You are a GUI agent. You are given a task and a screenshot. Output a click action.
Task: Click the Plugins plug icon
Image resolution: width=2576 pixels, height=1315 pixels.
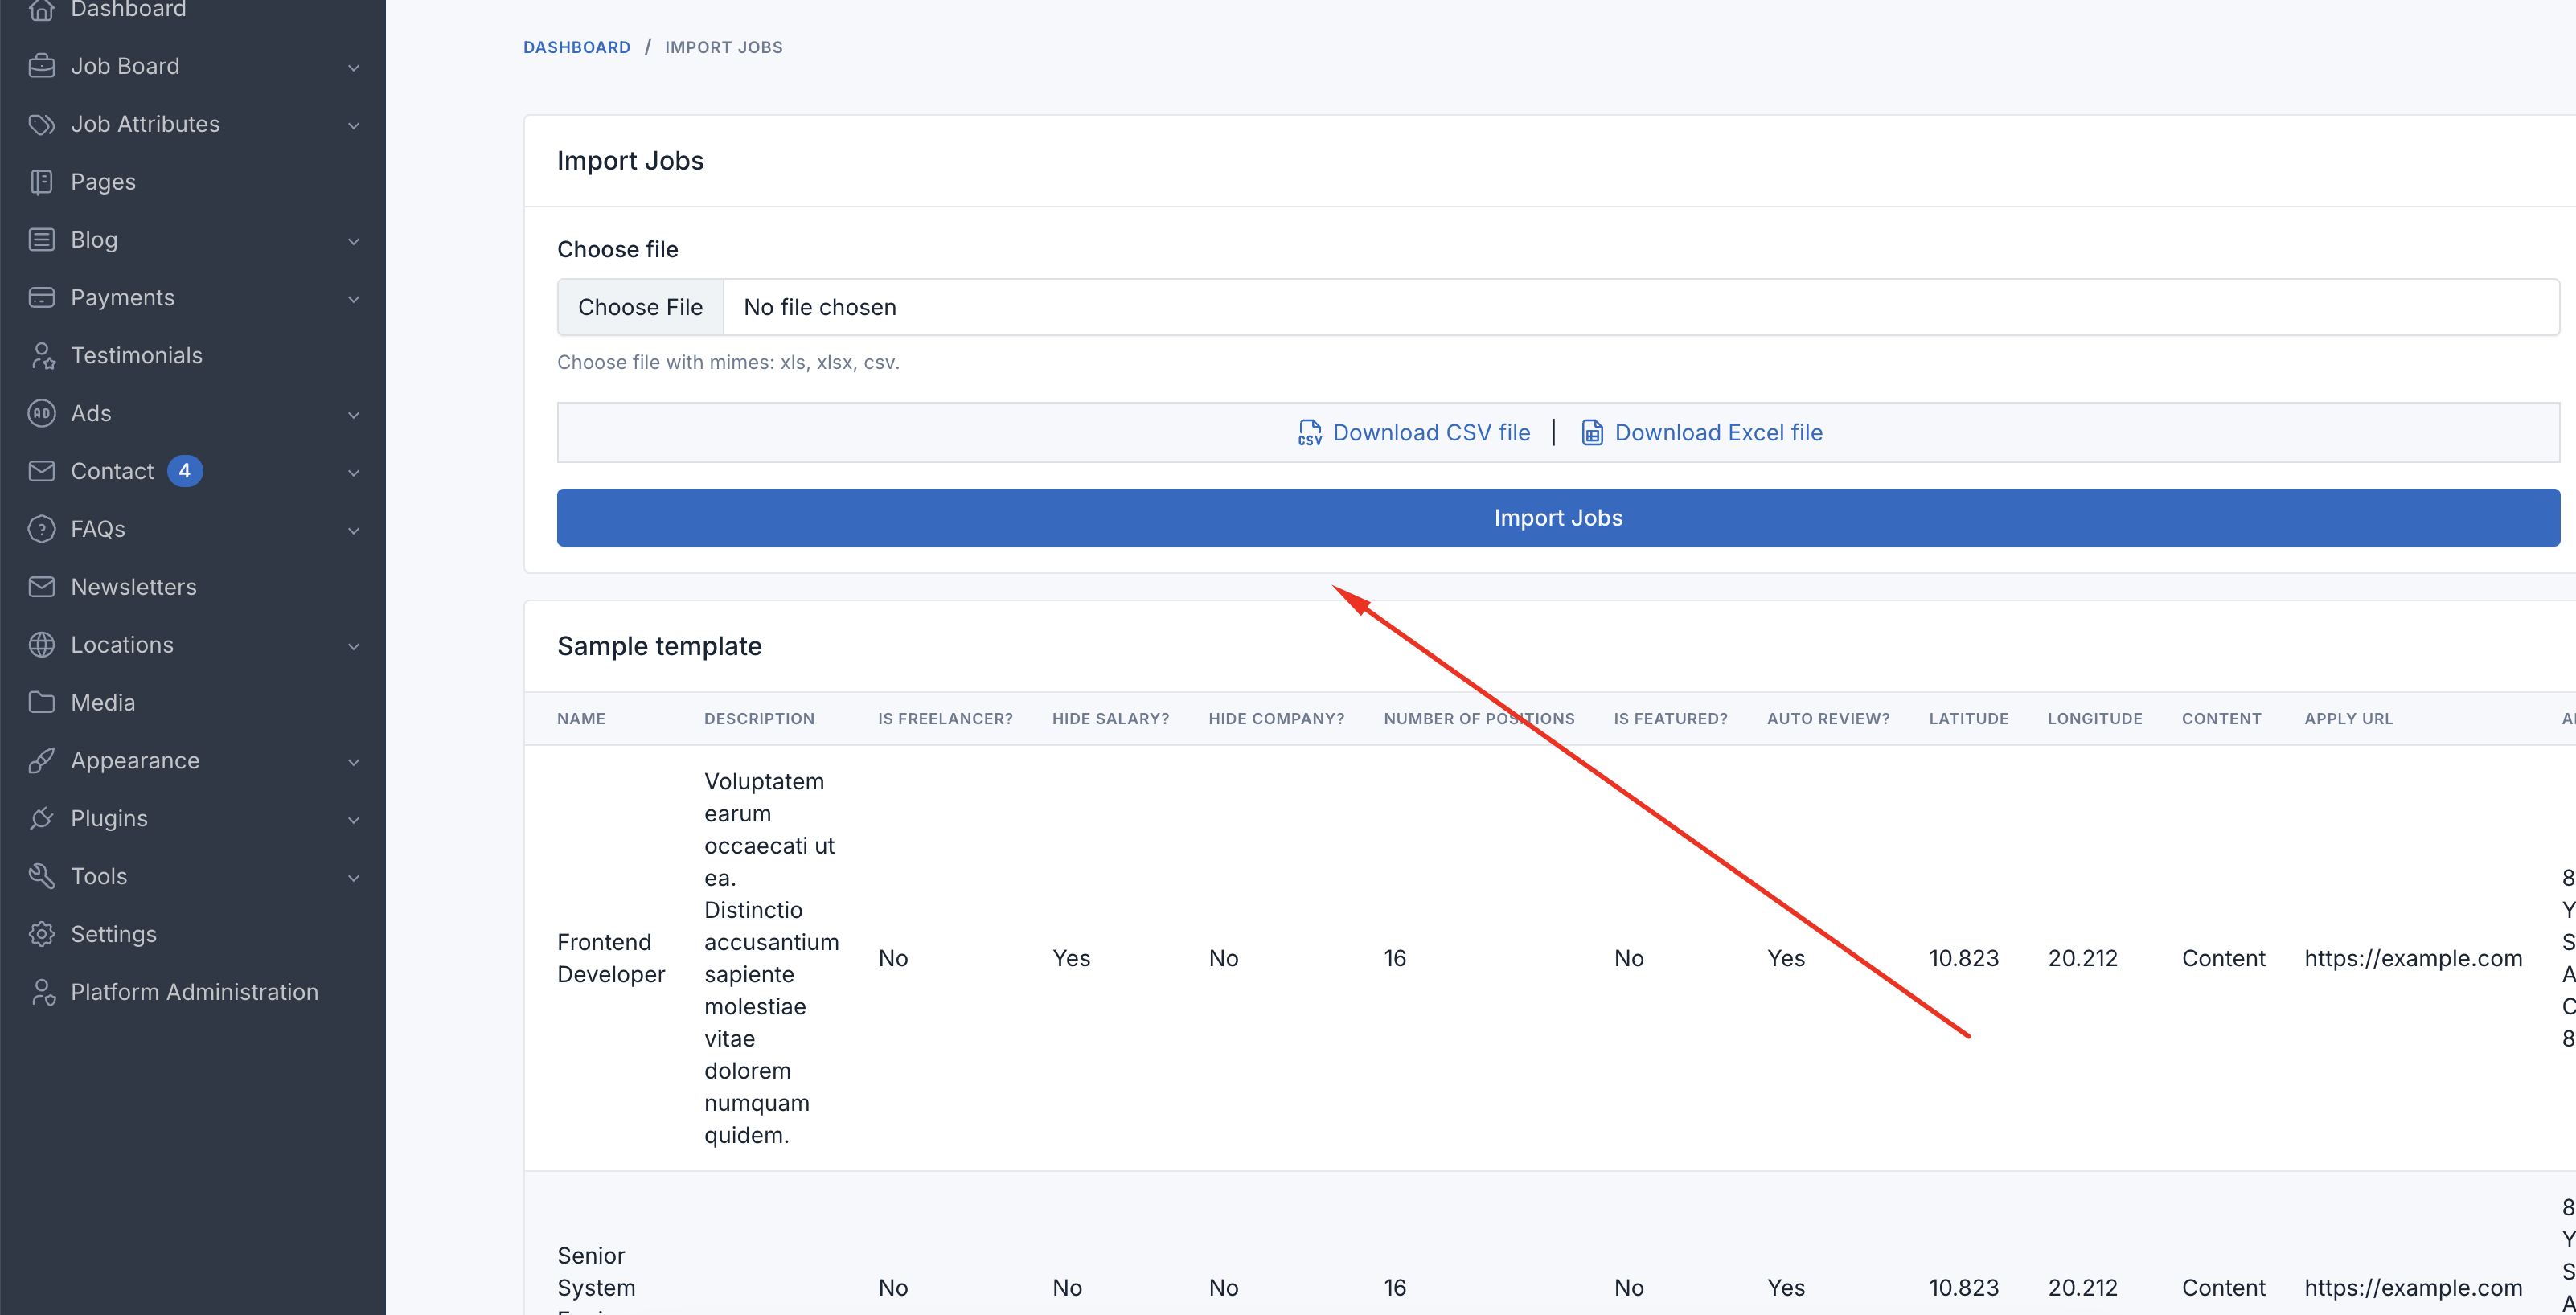tap(41, 819)
